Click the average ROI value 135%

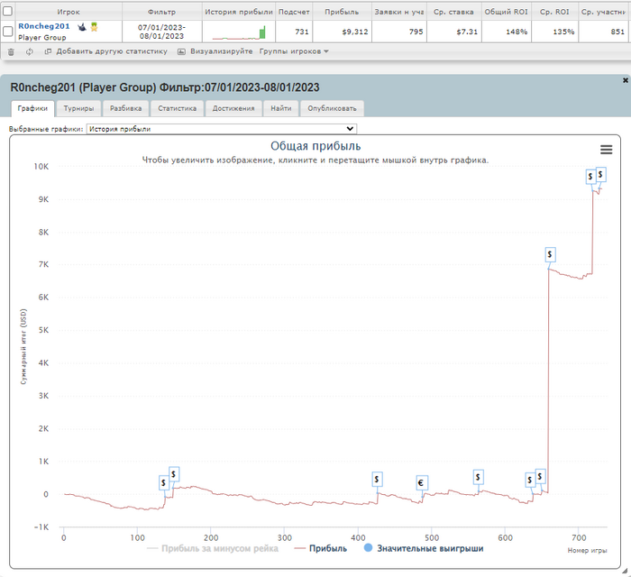click(563, 32)
